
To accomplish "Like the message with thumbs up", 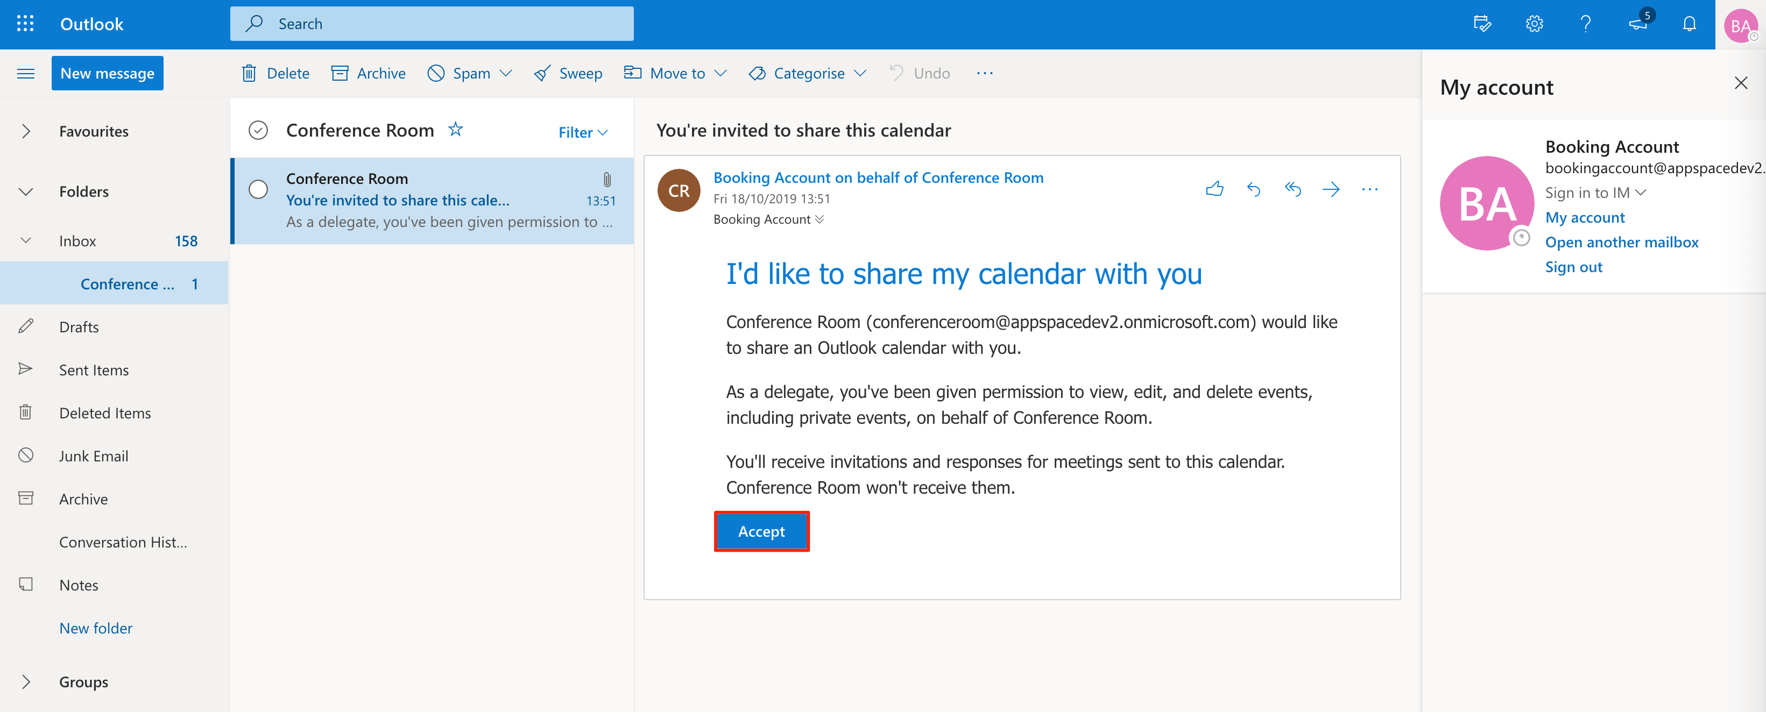I will click(1215, 189).
